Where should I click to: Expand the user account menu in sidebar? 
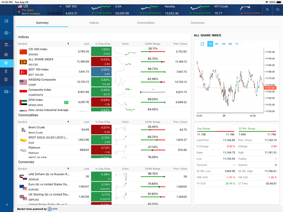tap(7, 33)
